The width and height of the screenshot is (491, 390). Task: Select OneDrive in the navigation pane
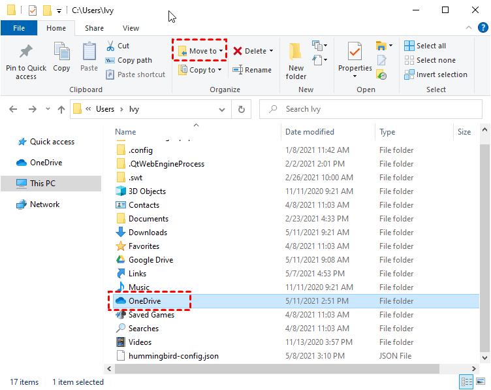click(39, 163)
